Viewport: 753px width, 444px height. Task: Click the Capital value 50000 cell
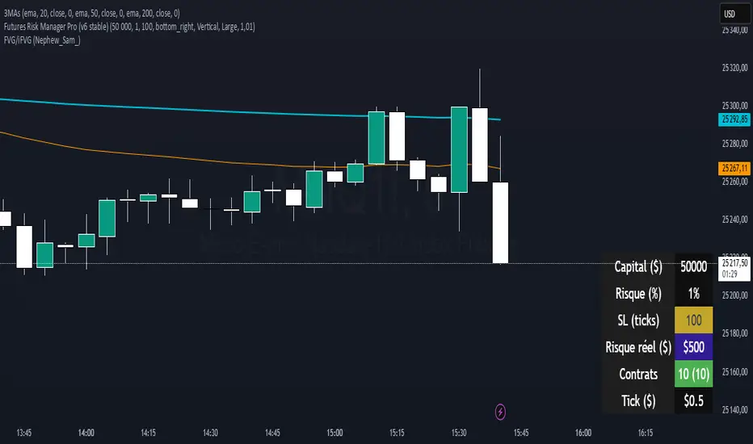[692, 266]
